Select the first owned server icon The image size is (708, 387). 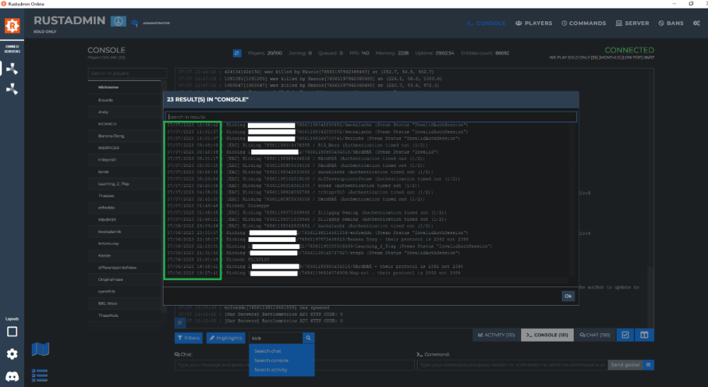tap(12, 69)
